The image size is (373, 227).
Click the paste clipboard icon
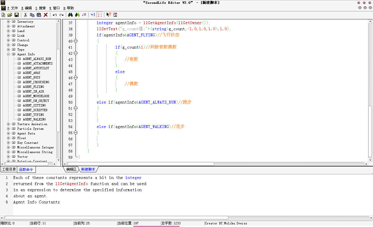[39, 15]
